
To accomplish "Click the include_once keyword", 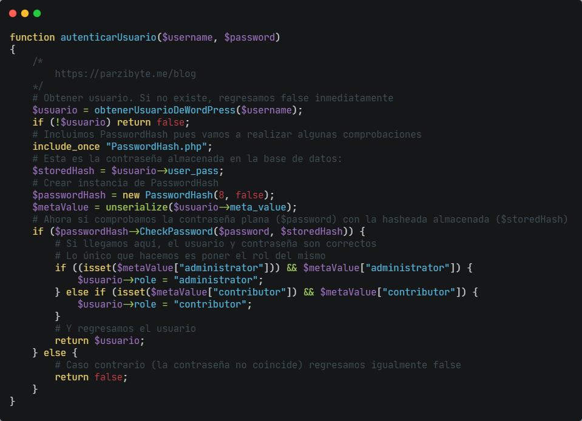I will (x=66, y=147).
